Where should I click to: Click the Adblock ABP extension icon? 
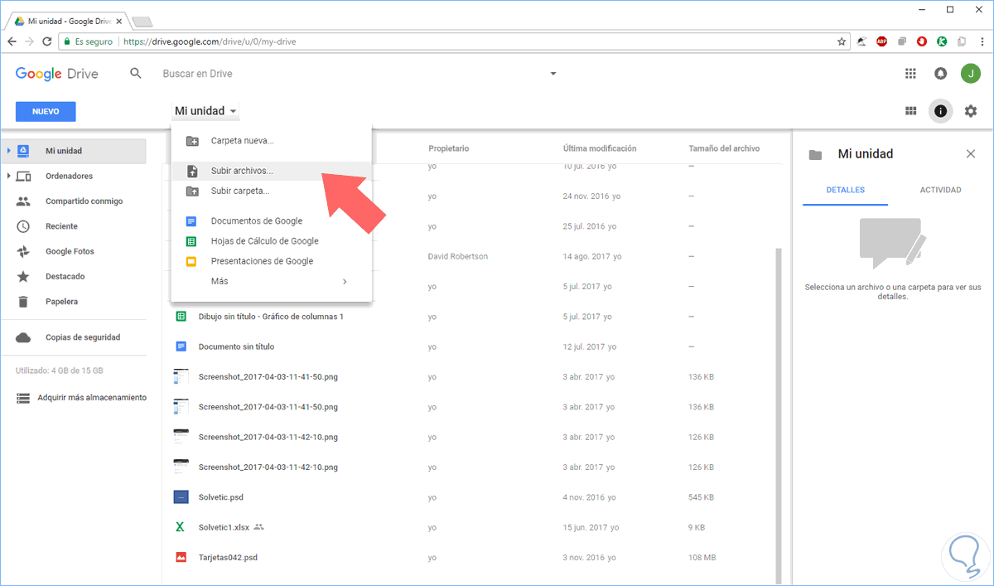(881, 41)
